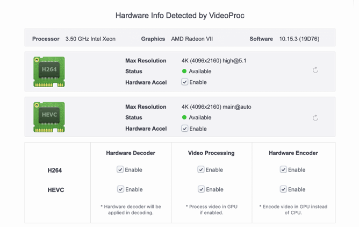Click the HEVC row label in table

[x=55, y=190]
